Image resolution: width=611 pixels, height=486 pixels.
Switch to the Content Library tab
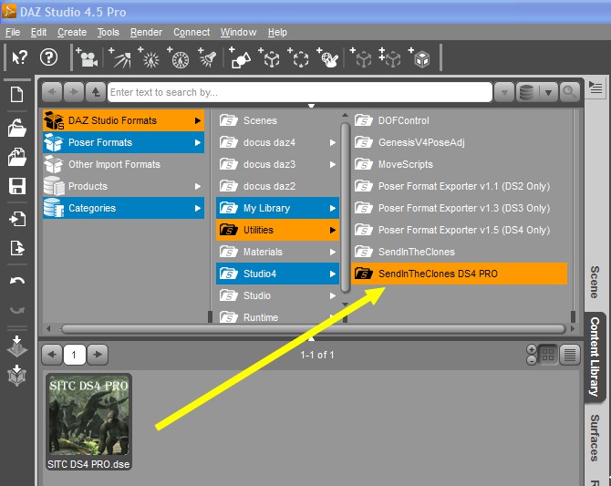pyautogui.click(x=595, y=357)
